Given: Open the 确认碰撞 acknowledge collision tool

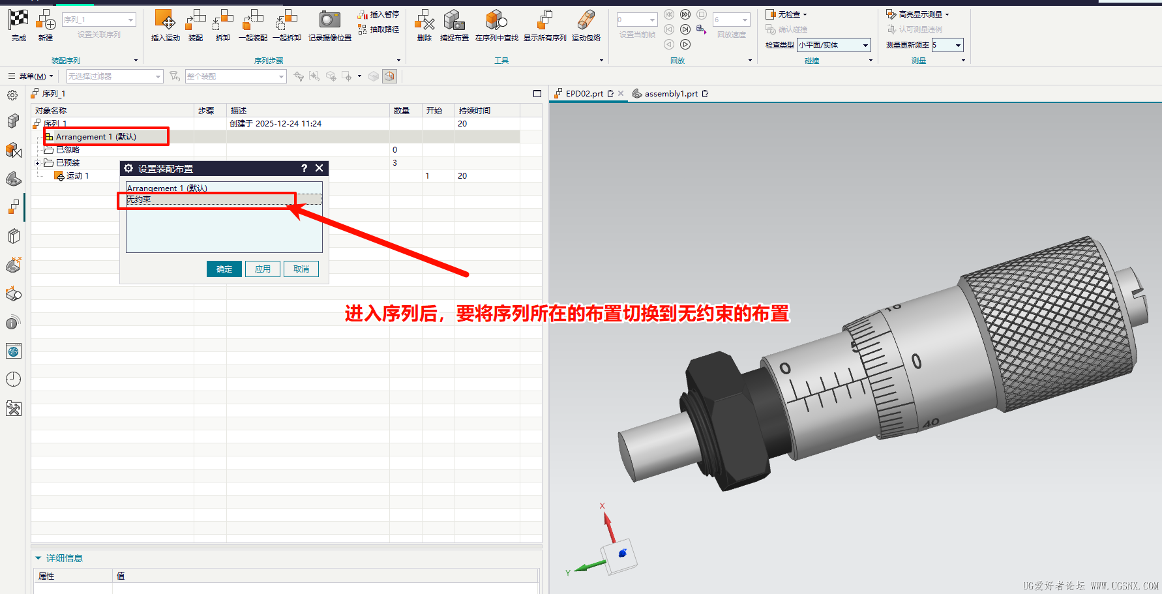Looking at the screenshot, I should [x=786, y=29].
